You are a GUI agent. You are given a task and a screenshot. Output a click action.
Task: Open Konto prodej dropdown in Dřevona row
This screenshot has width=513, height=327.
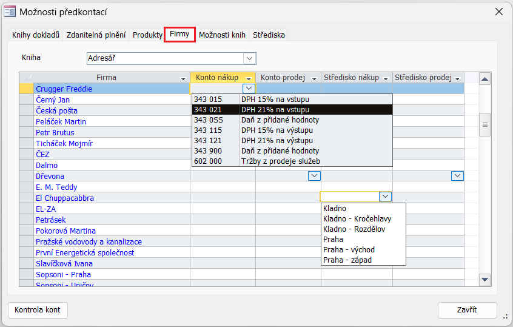coord(314,176)
